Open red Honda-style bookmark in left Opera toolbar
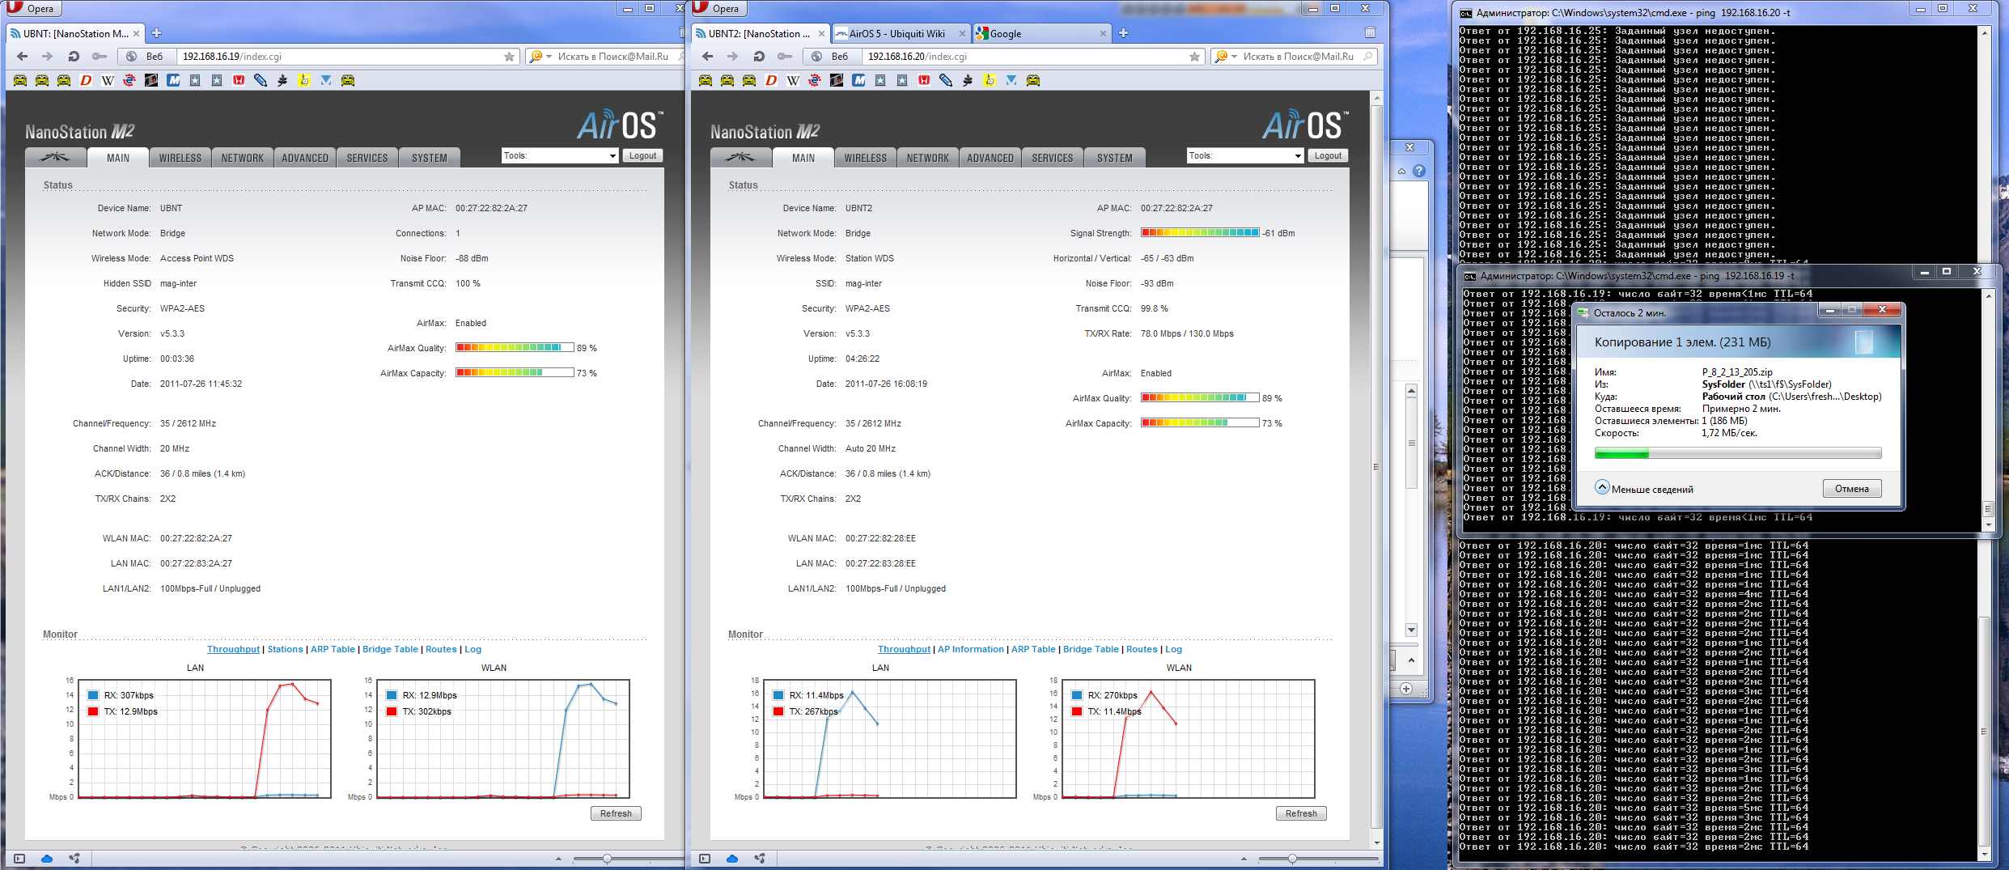This screenshot has width=2009, height=870. 239,80
